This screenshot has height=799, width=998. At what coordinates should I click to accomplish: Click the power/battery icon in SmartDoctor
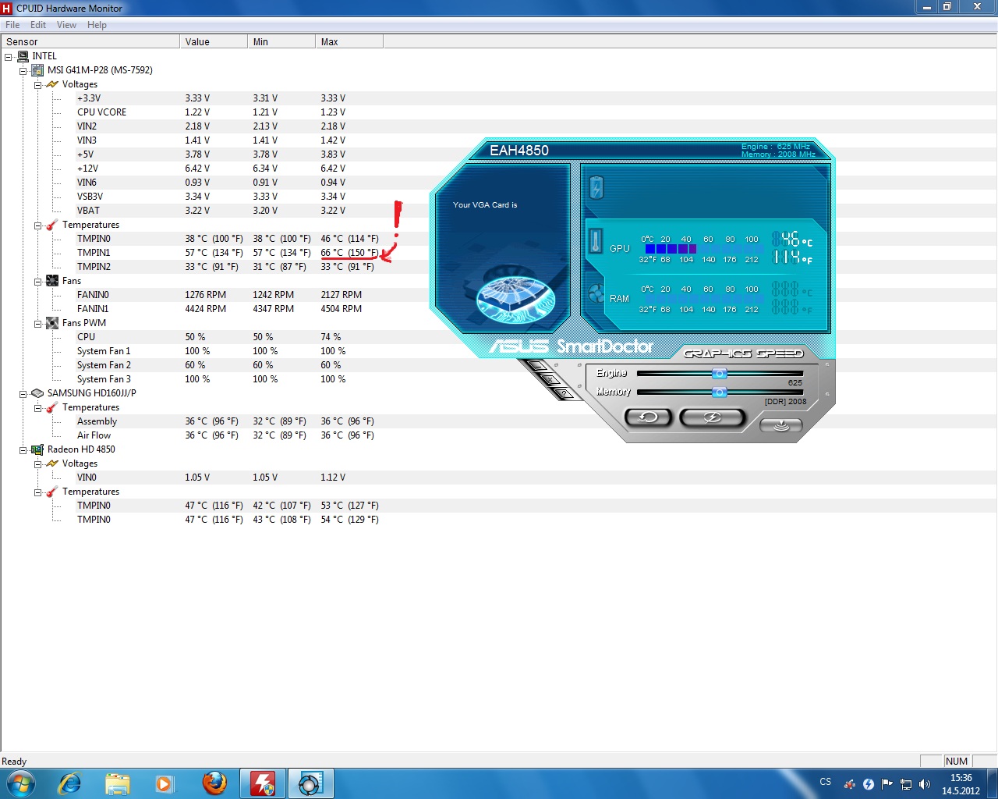coord(596,187)
